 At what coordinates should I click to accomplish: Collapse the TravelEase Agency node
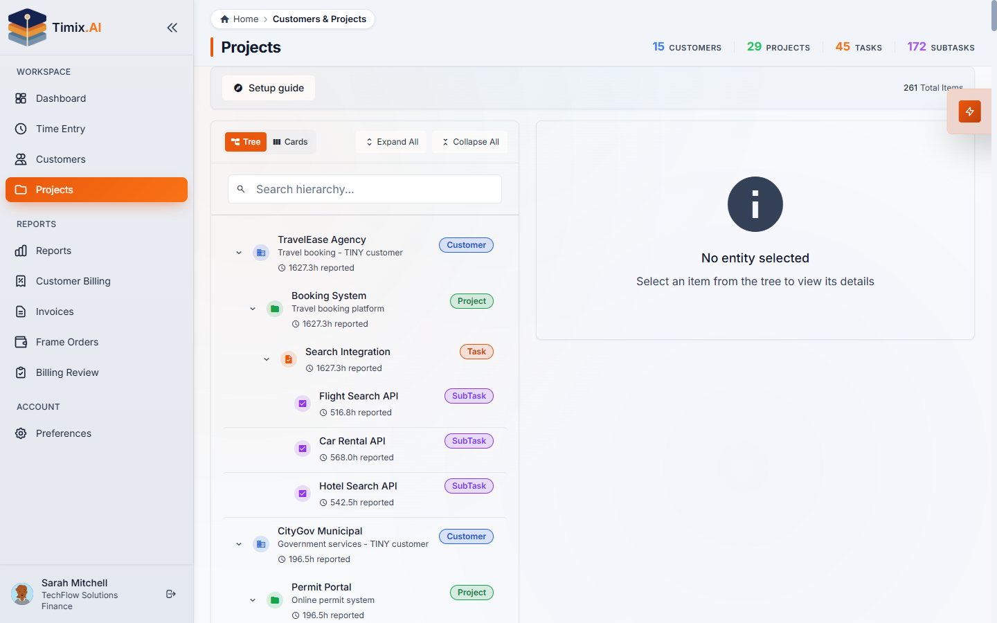(239, 253)
